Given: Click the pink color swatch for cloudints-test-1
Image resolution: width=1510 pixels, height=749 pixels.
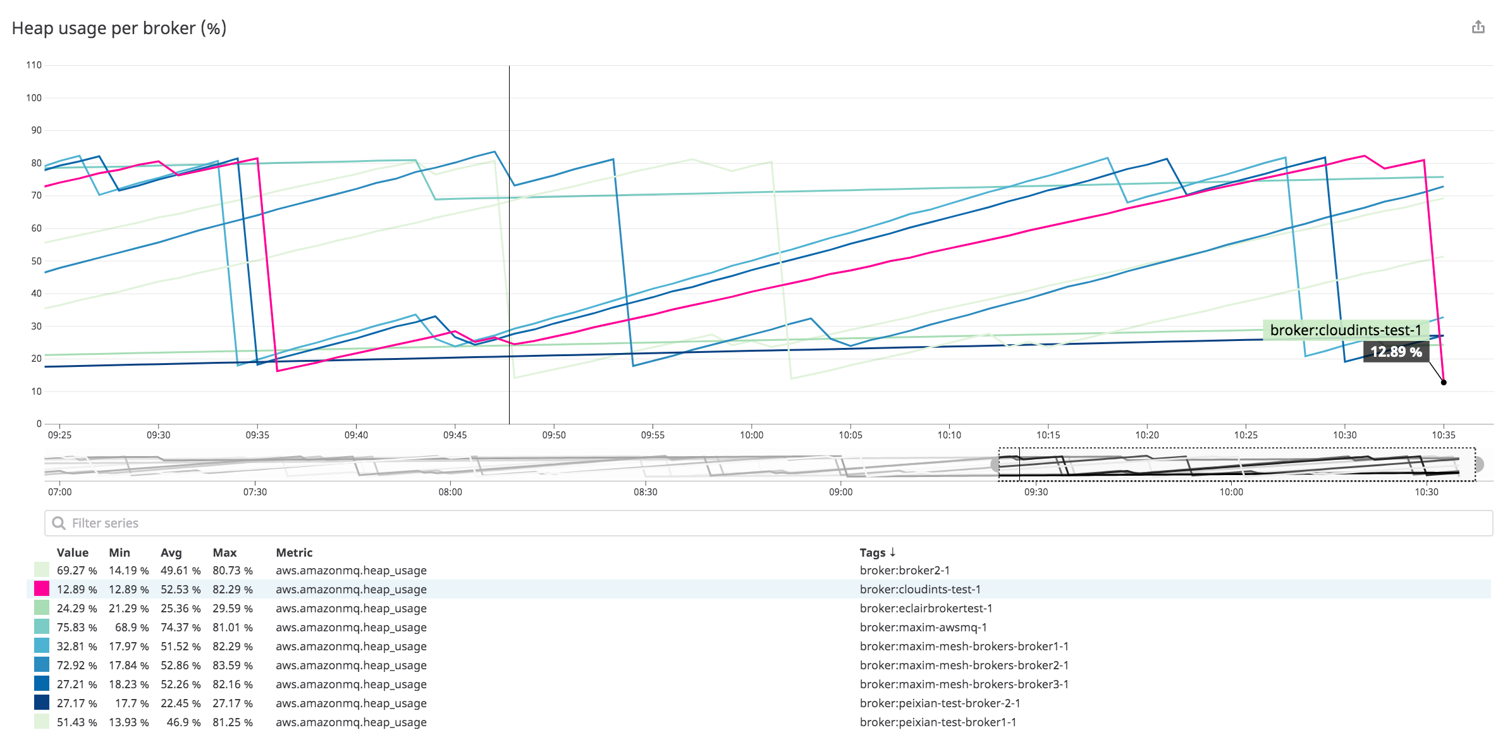Looking at the screenshot, I should point(40,589).
